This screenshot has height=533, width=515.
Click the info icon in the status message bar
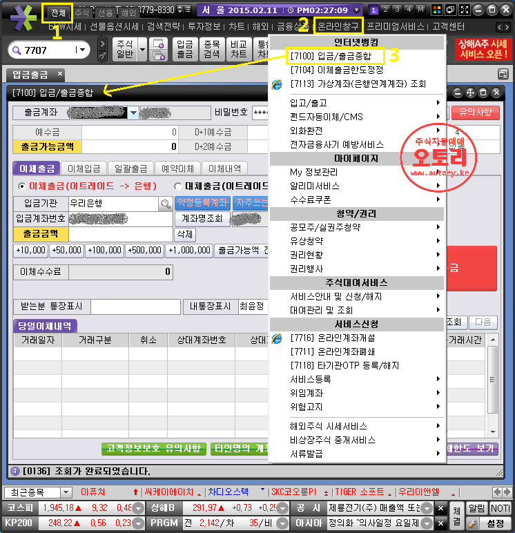click(15, 471)
